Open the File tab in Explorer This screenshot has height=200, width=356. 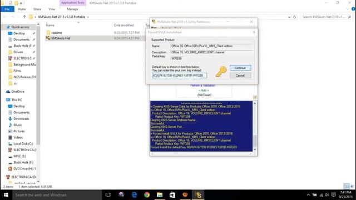[7, 9]
